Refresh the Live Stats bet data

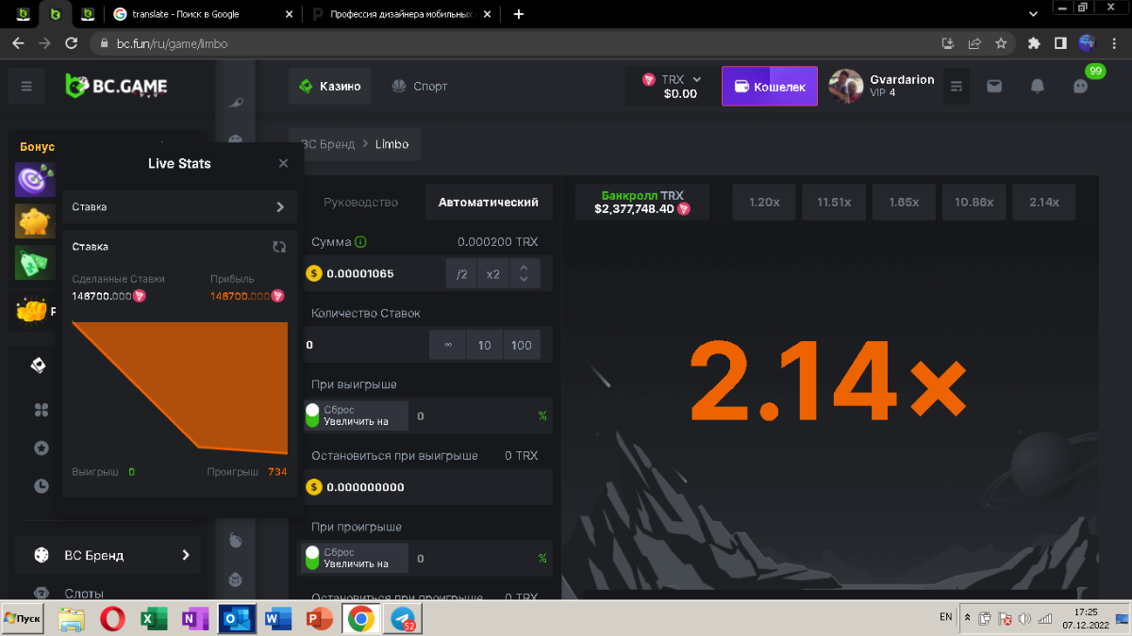click(x=279, y=247)
